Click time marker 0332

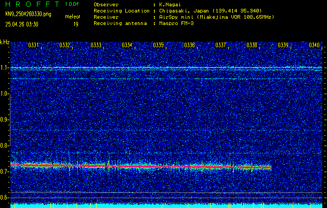pyautogui.click(x=64, y=45)
